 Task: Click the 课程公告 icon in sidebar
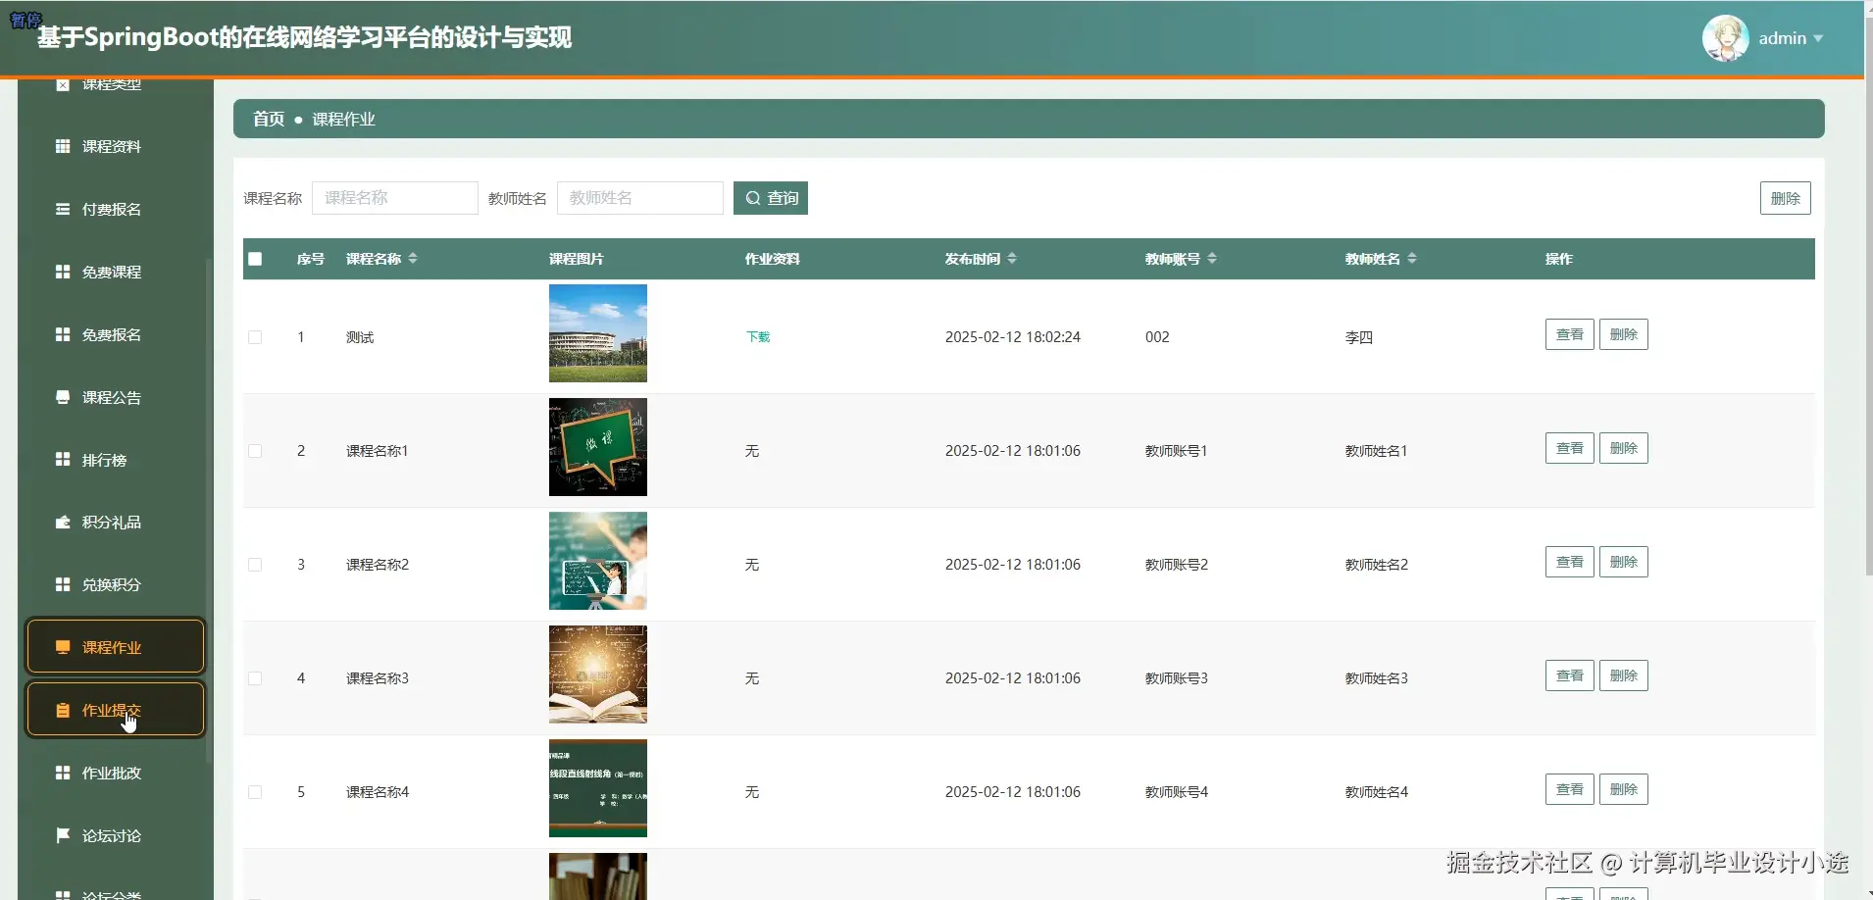[63, 397]
